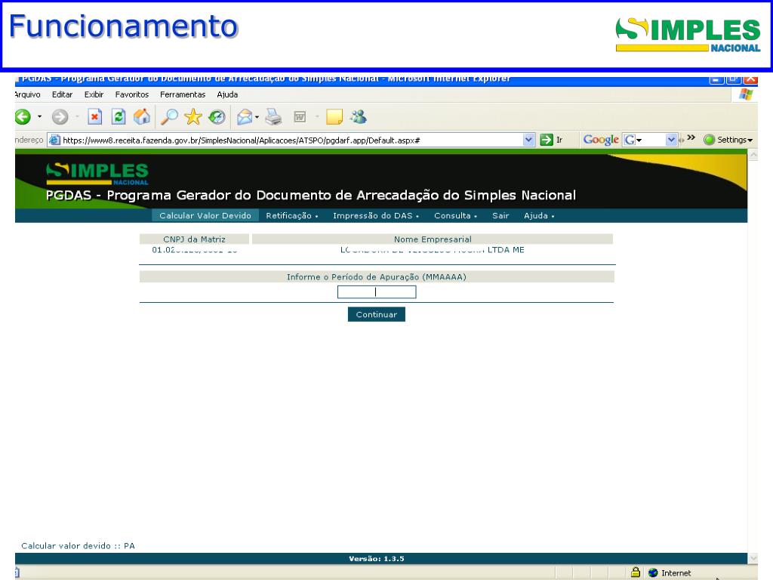The height and width of the screenshot is (580, 773).
Task: Open the Exibir menu
Action: point(94,94)
